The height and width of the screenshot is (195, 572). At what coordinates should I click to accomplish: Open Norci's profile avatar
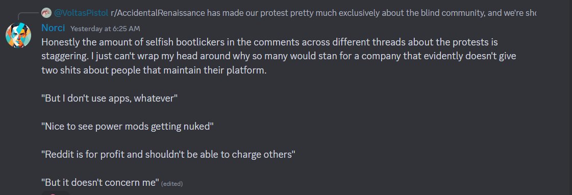coord(18,35)
